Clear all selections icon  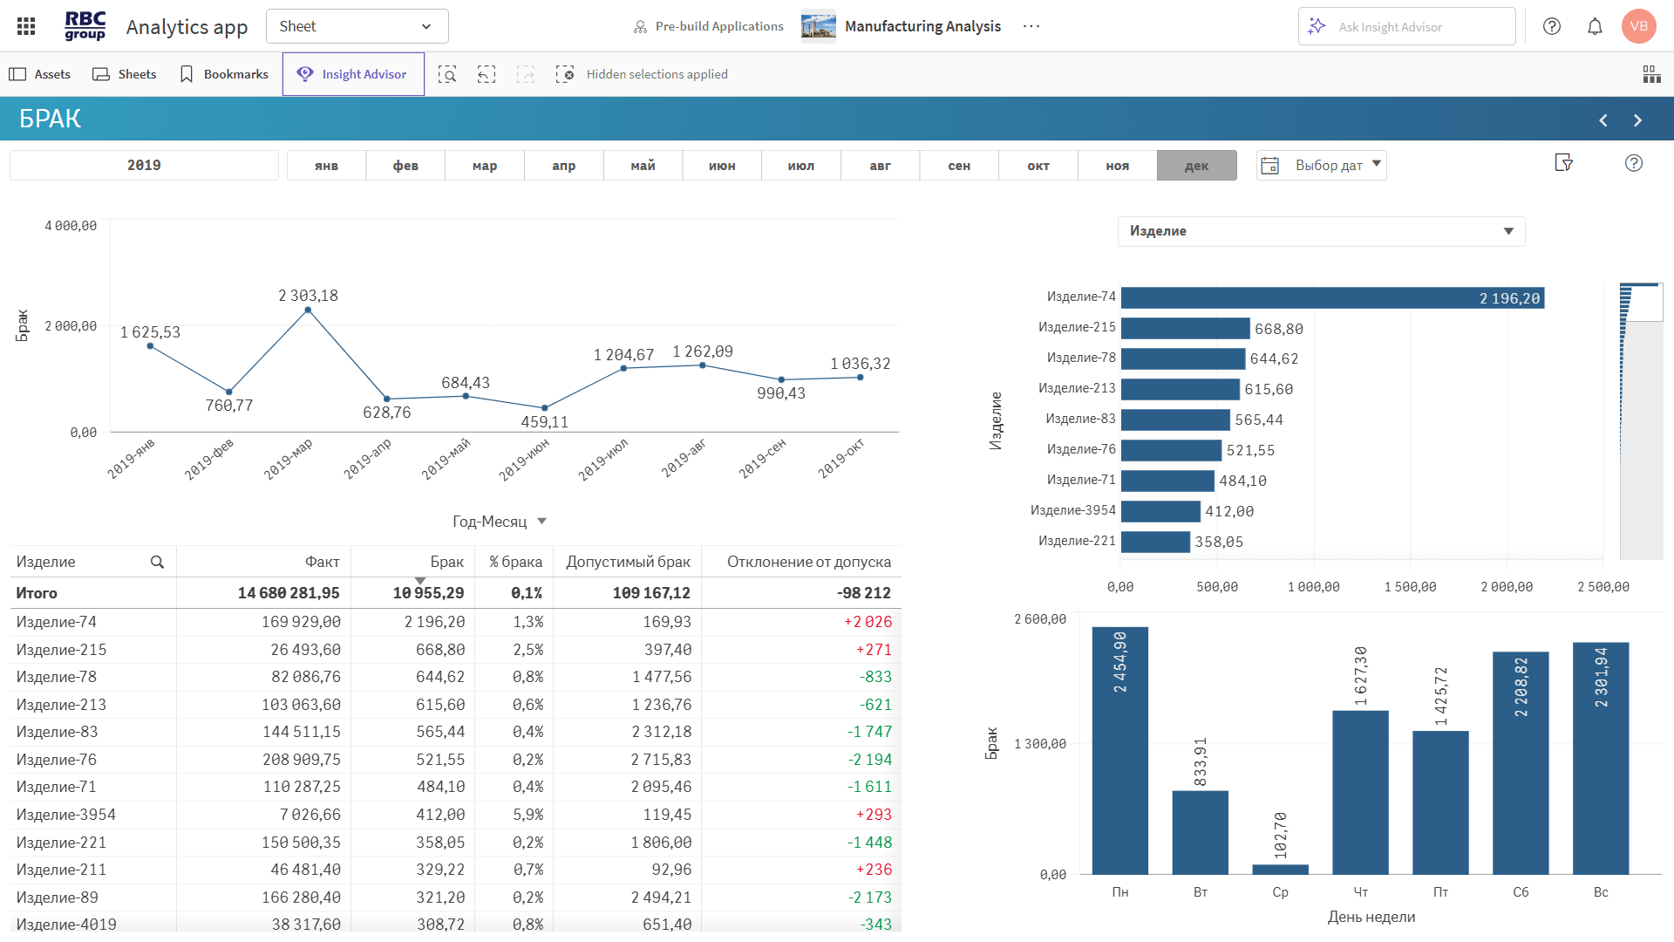pos(565,74)
